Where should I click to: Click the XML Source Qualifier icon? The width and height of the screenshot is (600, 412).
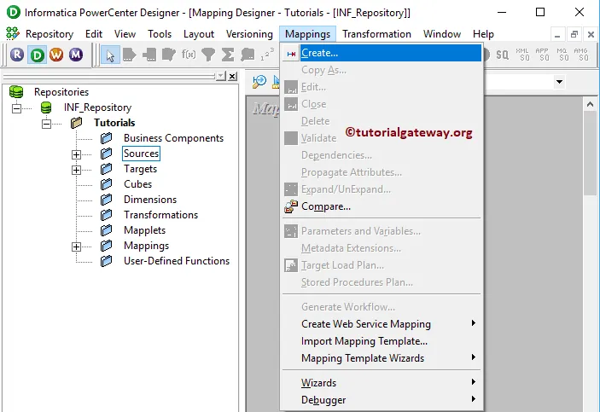click(x=523, y=55)
